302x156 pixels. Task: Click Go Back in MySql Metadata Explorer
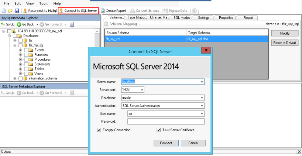click(25, 24)
